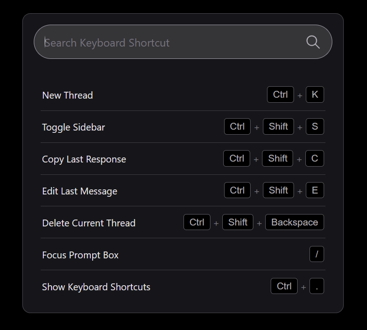Click the Edit Last Message label
Screen dimensions: 367x330
tap(80, 191)
